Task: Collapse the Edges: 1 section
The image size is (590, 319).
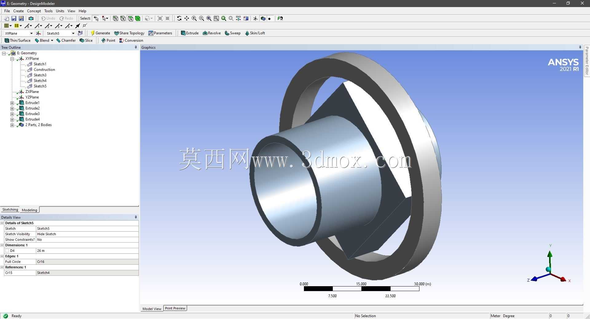Action: [2, 256]
